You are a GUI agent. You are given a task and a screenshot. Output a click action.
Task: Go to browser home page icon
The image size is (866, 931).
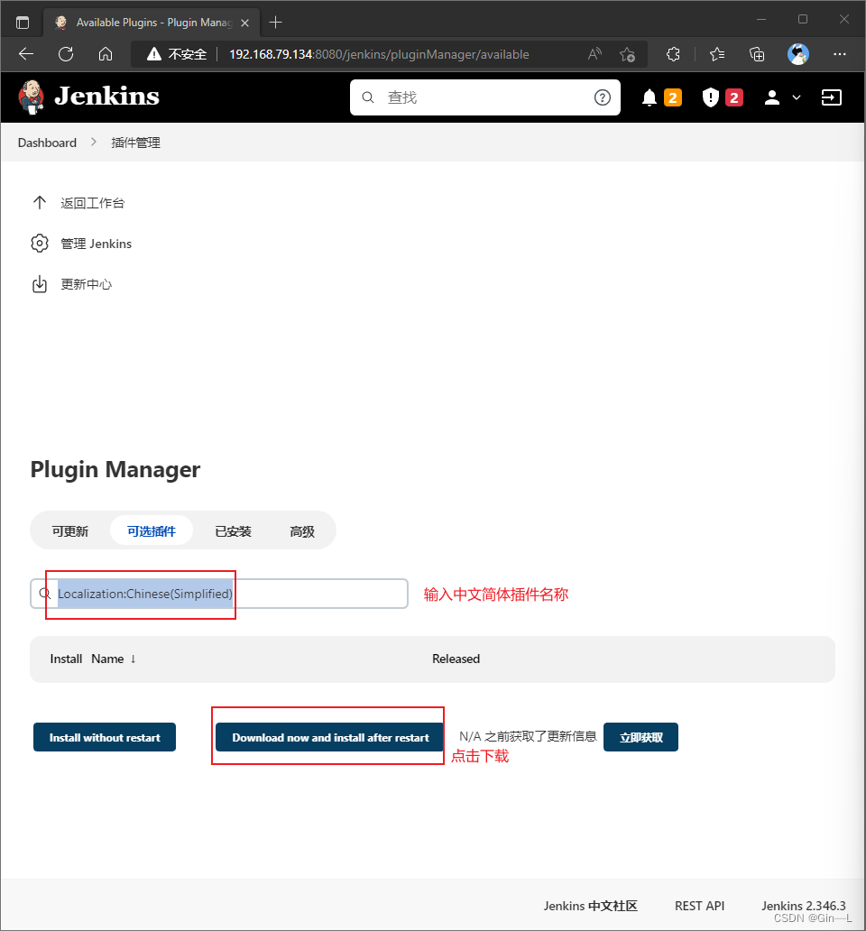click(106, 54)
